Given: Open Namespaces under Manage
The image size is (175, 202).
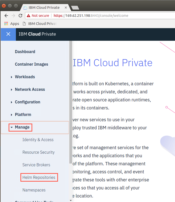Looking at the screenshot, I should tap(34, 190).
